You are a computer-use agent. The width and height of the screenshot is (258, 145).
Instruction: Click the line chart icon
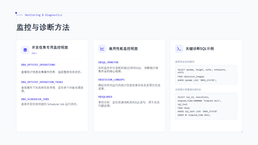(x=102, y=49)
